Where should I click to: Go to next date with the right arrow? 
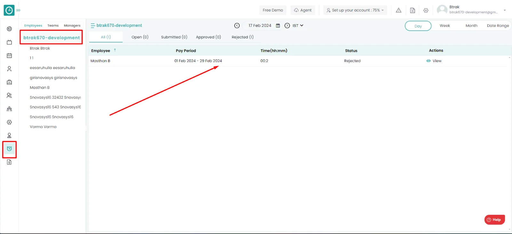click(287, 26)
